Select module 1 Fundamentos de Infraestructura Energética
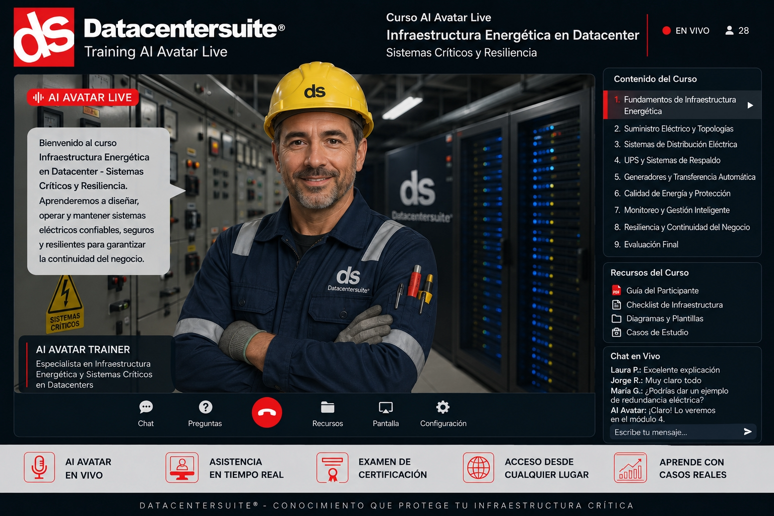 coord(682,105)
